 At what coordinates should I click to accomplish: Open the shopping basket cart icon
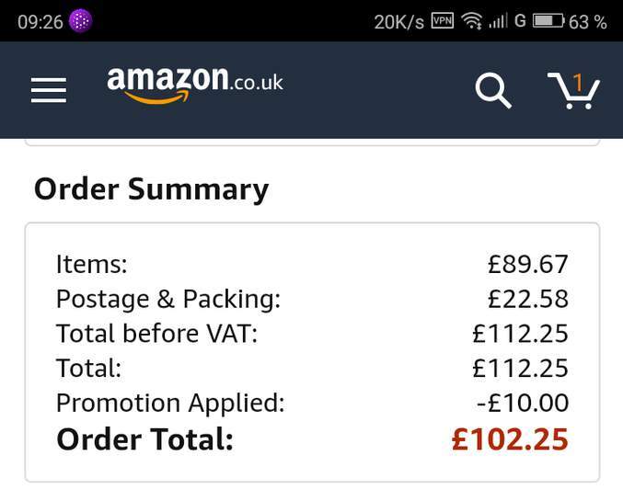[572, 90]
